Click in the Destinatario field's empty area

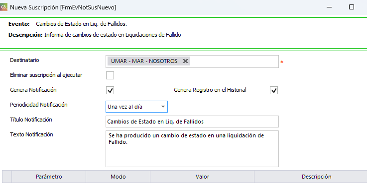(x=234, y=62)
